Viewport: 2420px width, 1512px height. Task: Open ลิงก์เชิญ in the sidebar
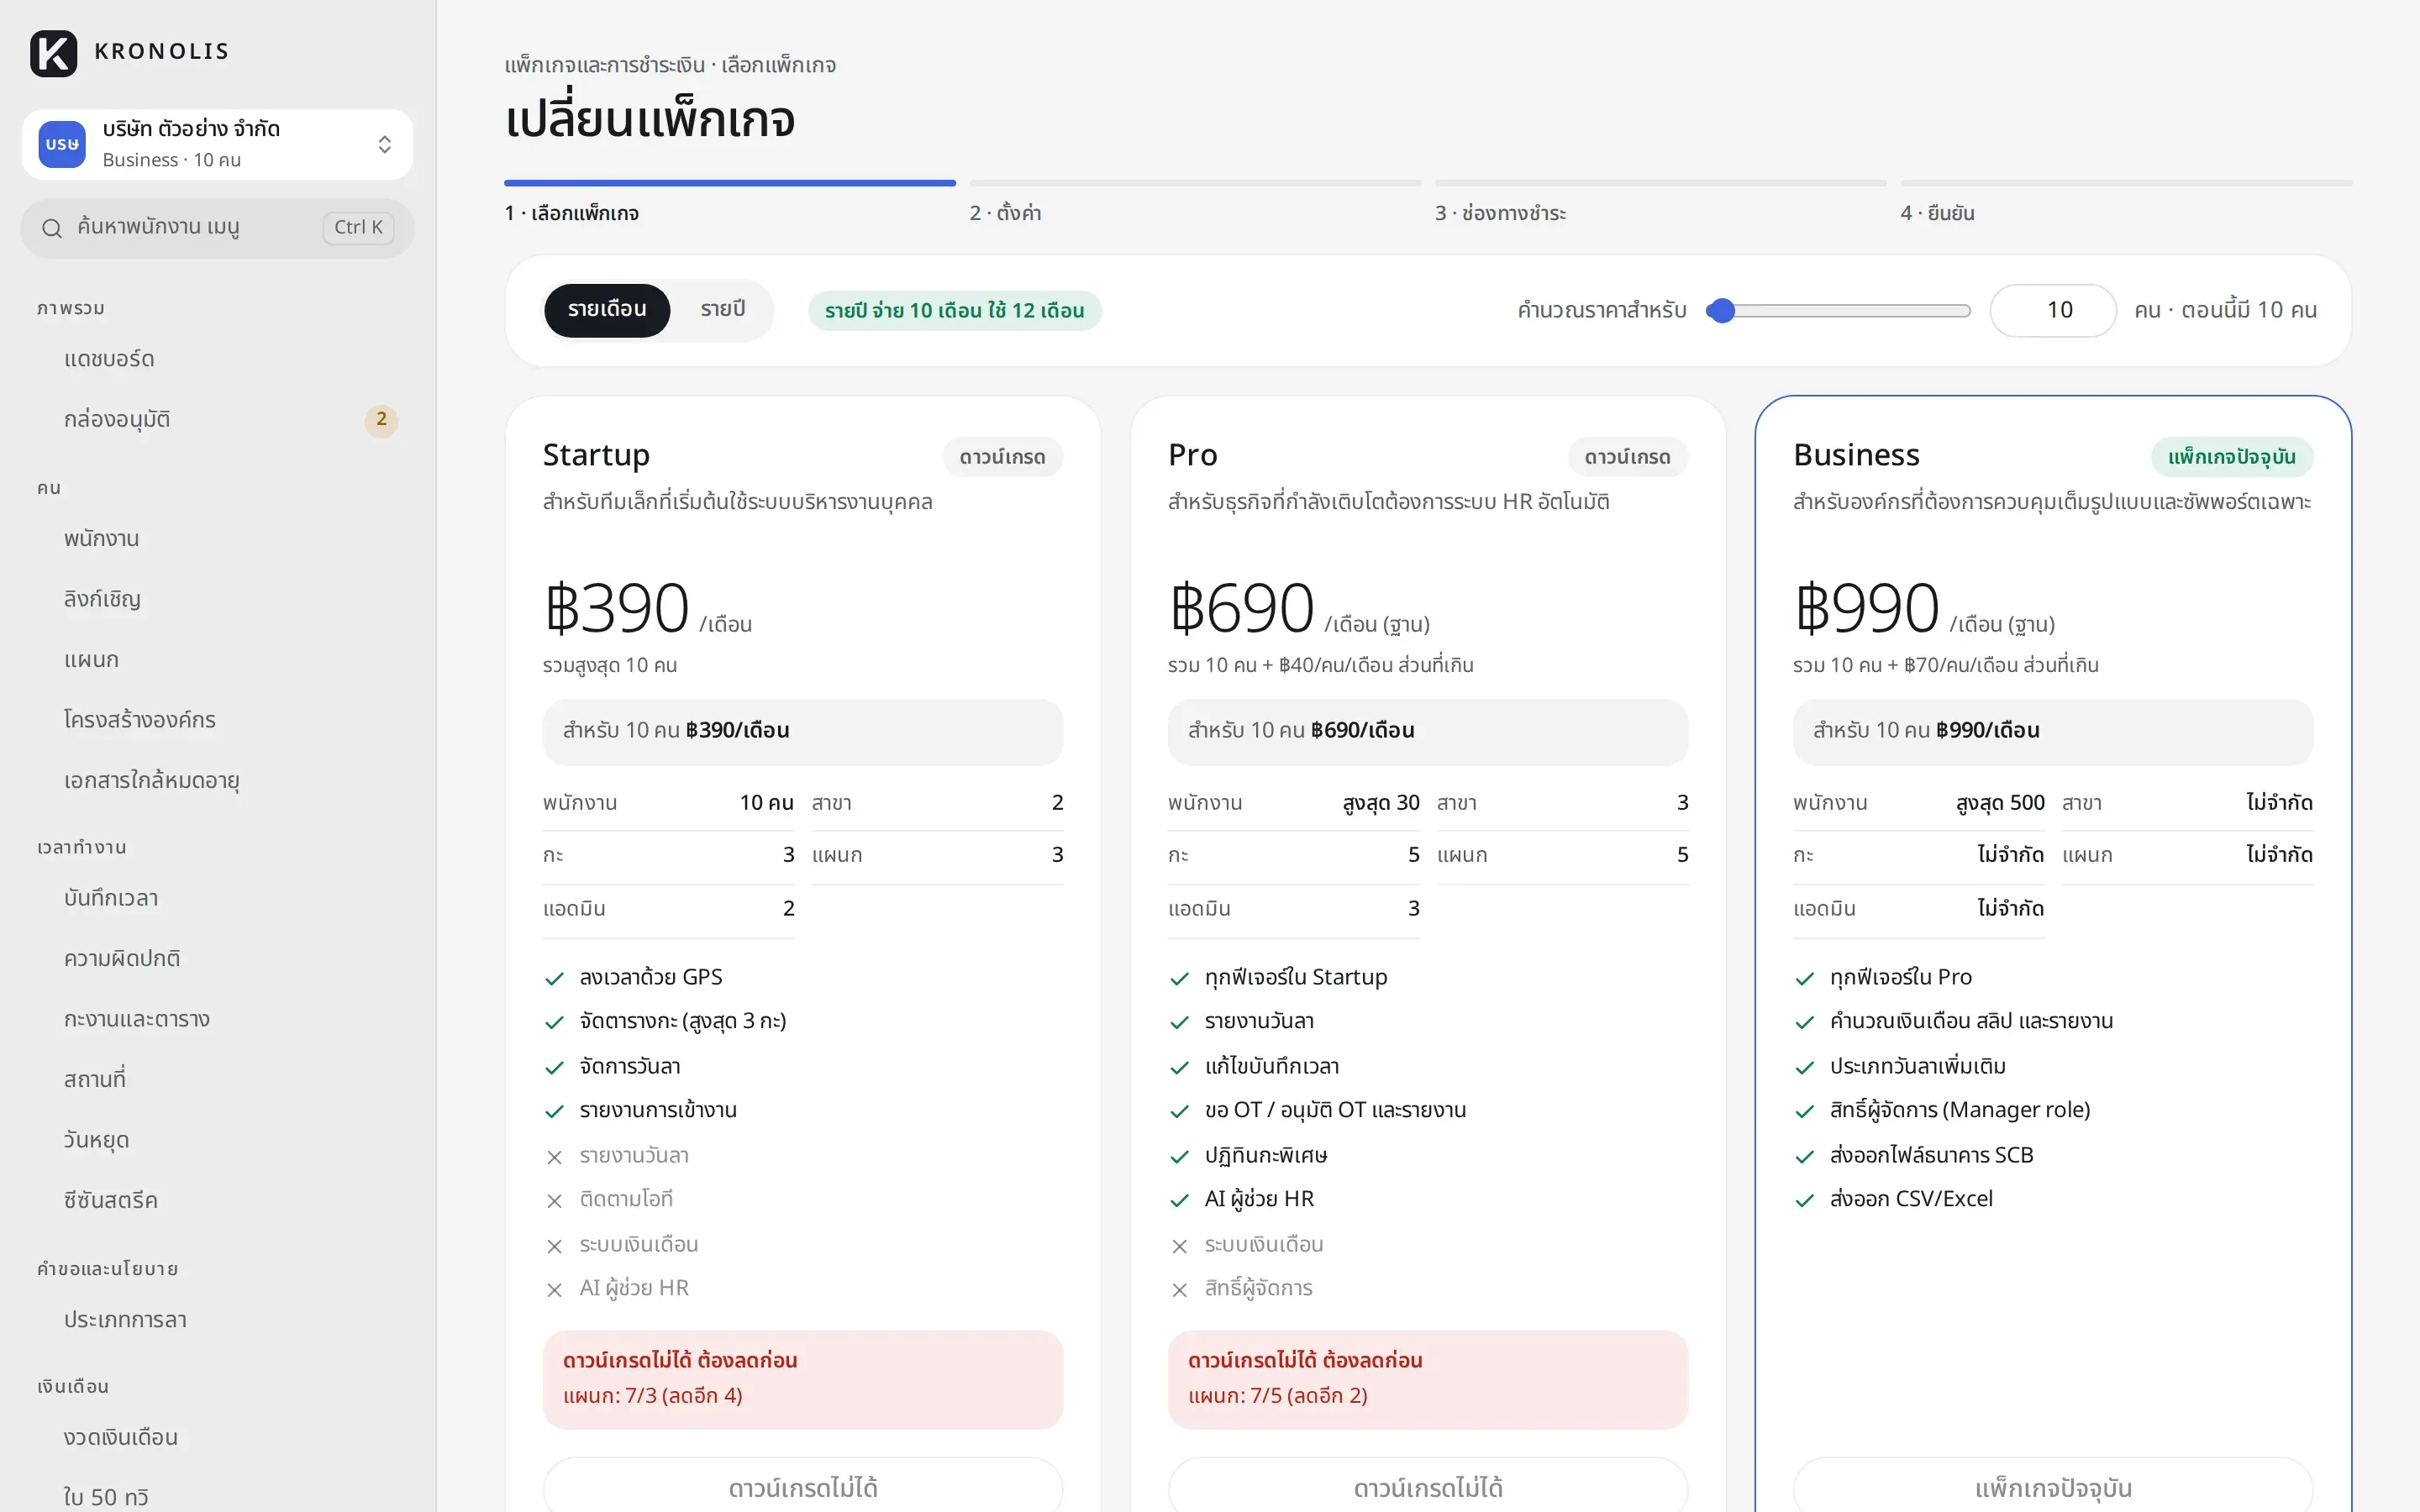click(x=217, y=599)
